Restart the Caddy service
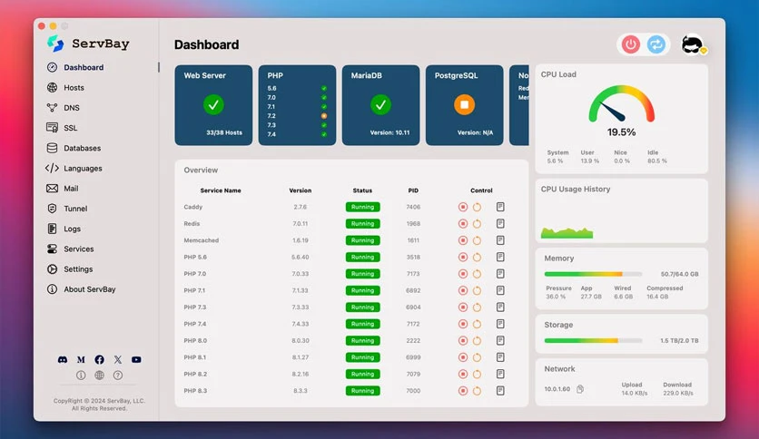 (x=477, y=207)
